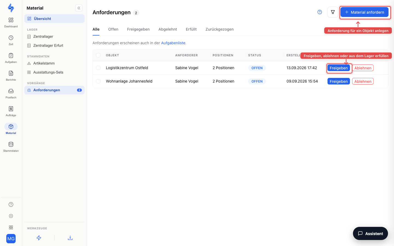Select Übersicht in Material sidebar

(x=54, y=19)
